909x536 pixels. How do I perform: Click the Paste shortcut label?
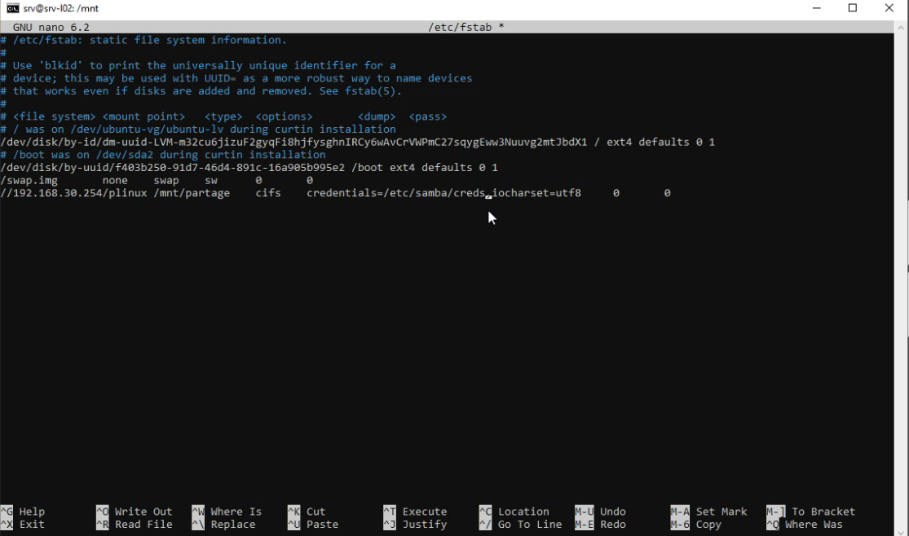323,524
